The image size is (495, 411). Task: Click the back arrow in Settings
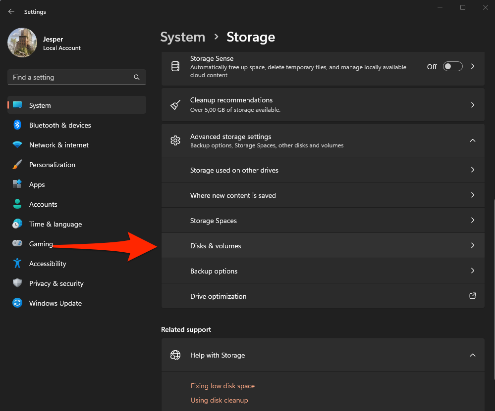[11, 12]
